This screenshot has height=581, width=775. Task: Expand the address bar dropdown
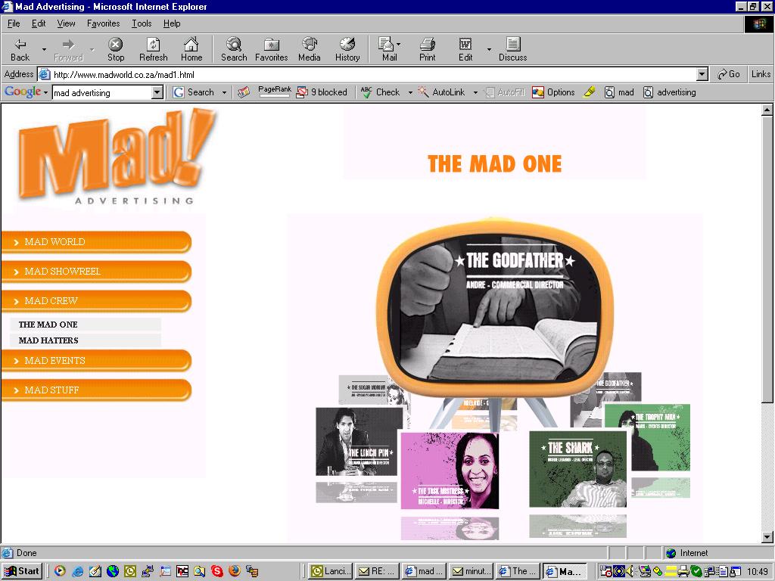click(x=702, y=74)
